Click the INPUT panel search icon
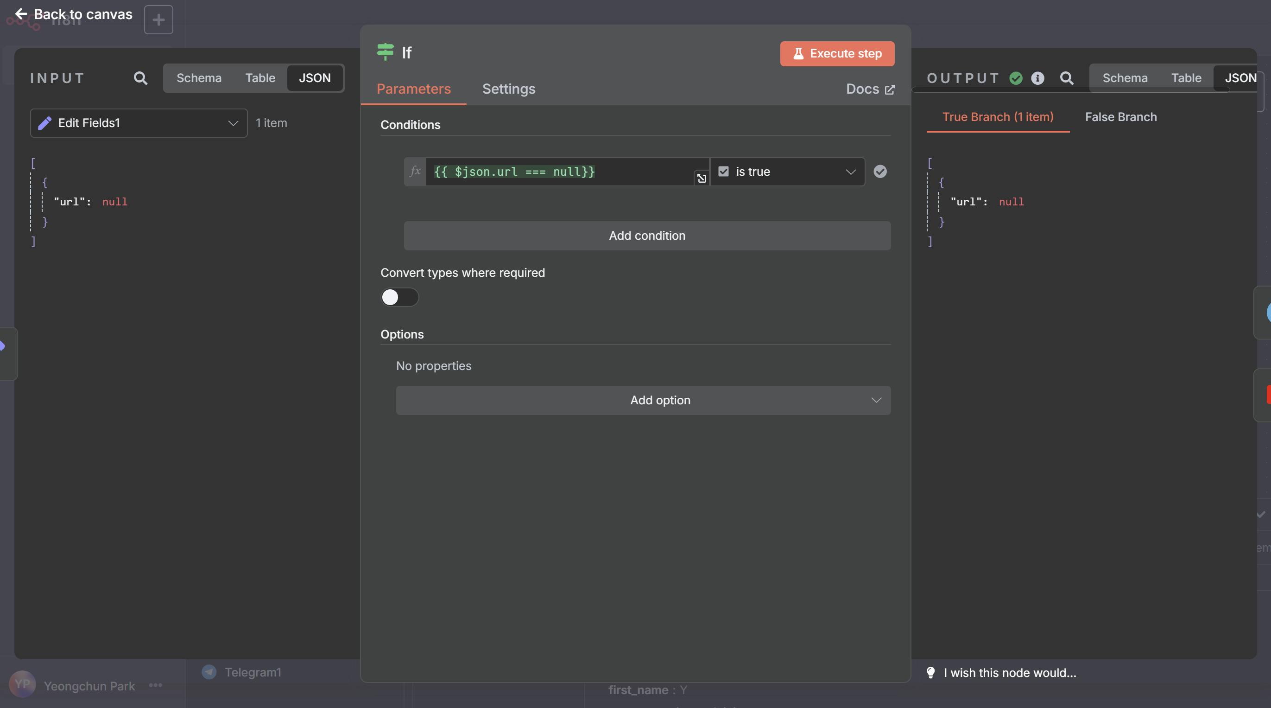 pyautogui.click(x=140, y=78)
